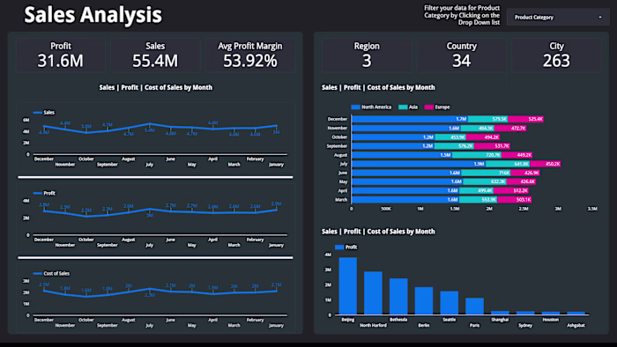The image size is (617, 347).
Task: Select December's Europe segment labeled 525.4K
Action: click(525, 119)
